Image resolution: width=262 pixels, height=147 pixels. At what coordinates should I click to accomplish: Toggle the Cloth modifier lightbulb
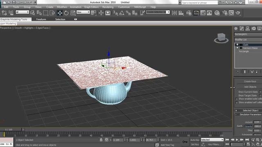pyautogui.click(x=237, y=45)
